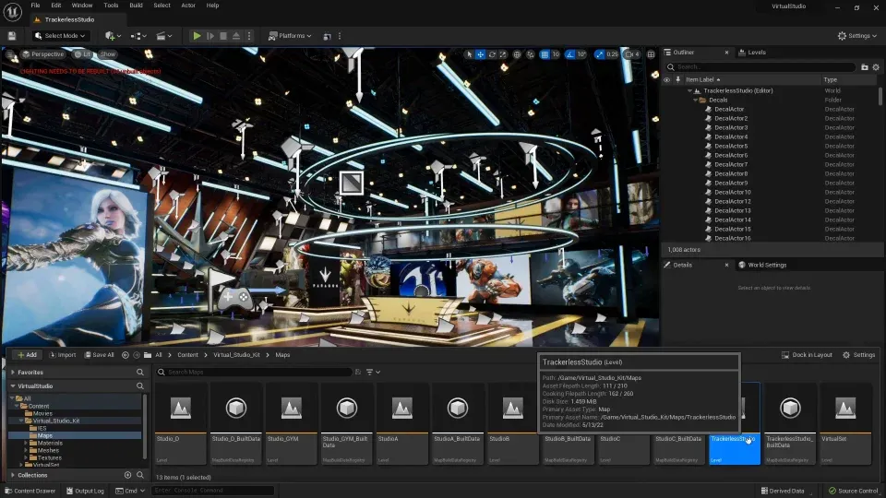
Task: Click the camera speed icon
Action: (630, 54)
